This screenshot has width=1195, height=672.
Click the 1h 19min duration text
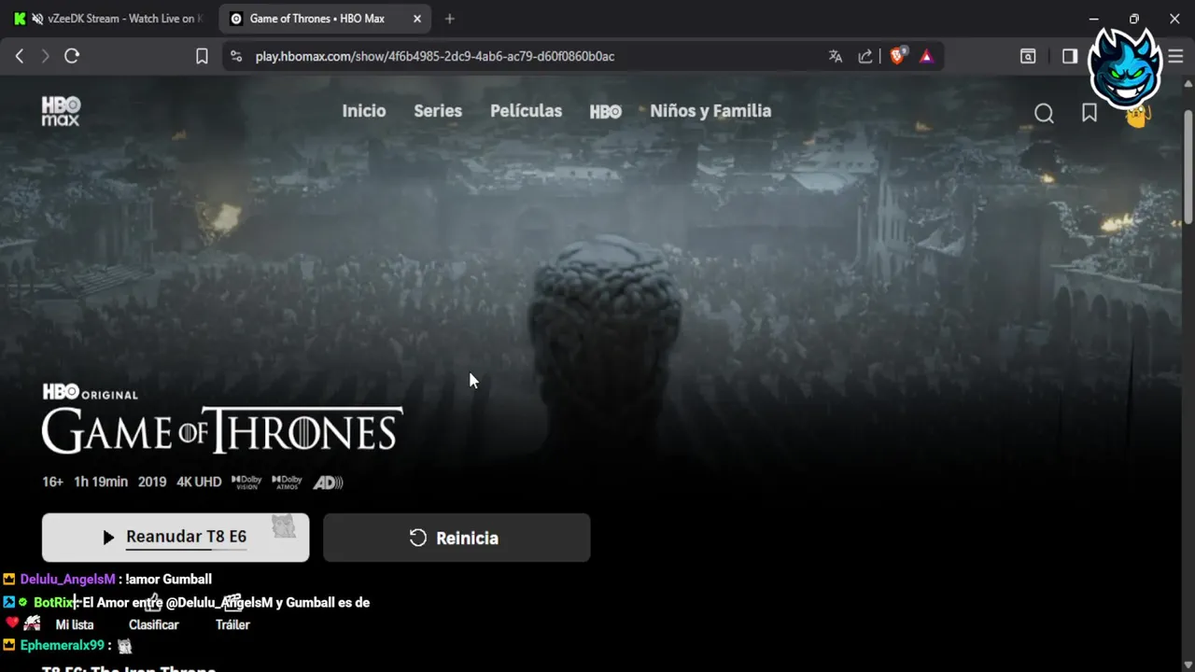pyautogui.click(x=101, y=483)
